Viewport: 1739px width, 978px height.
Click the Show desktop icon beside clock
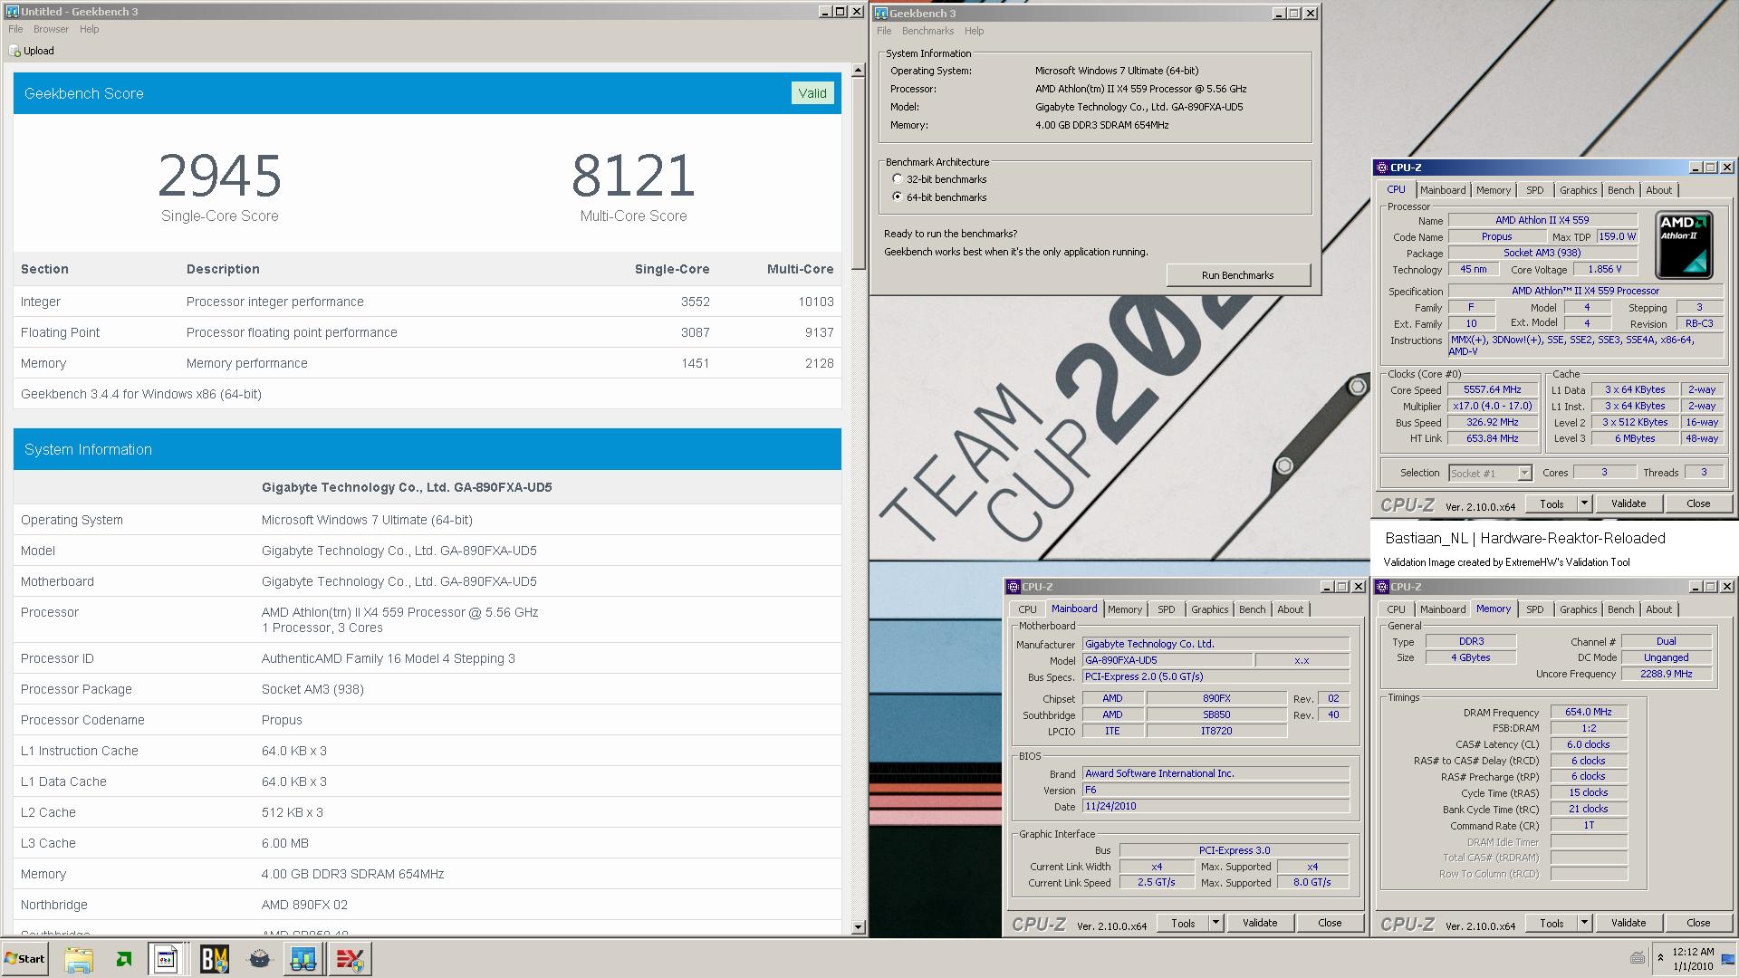pos(1728,959)
